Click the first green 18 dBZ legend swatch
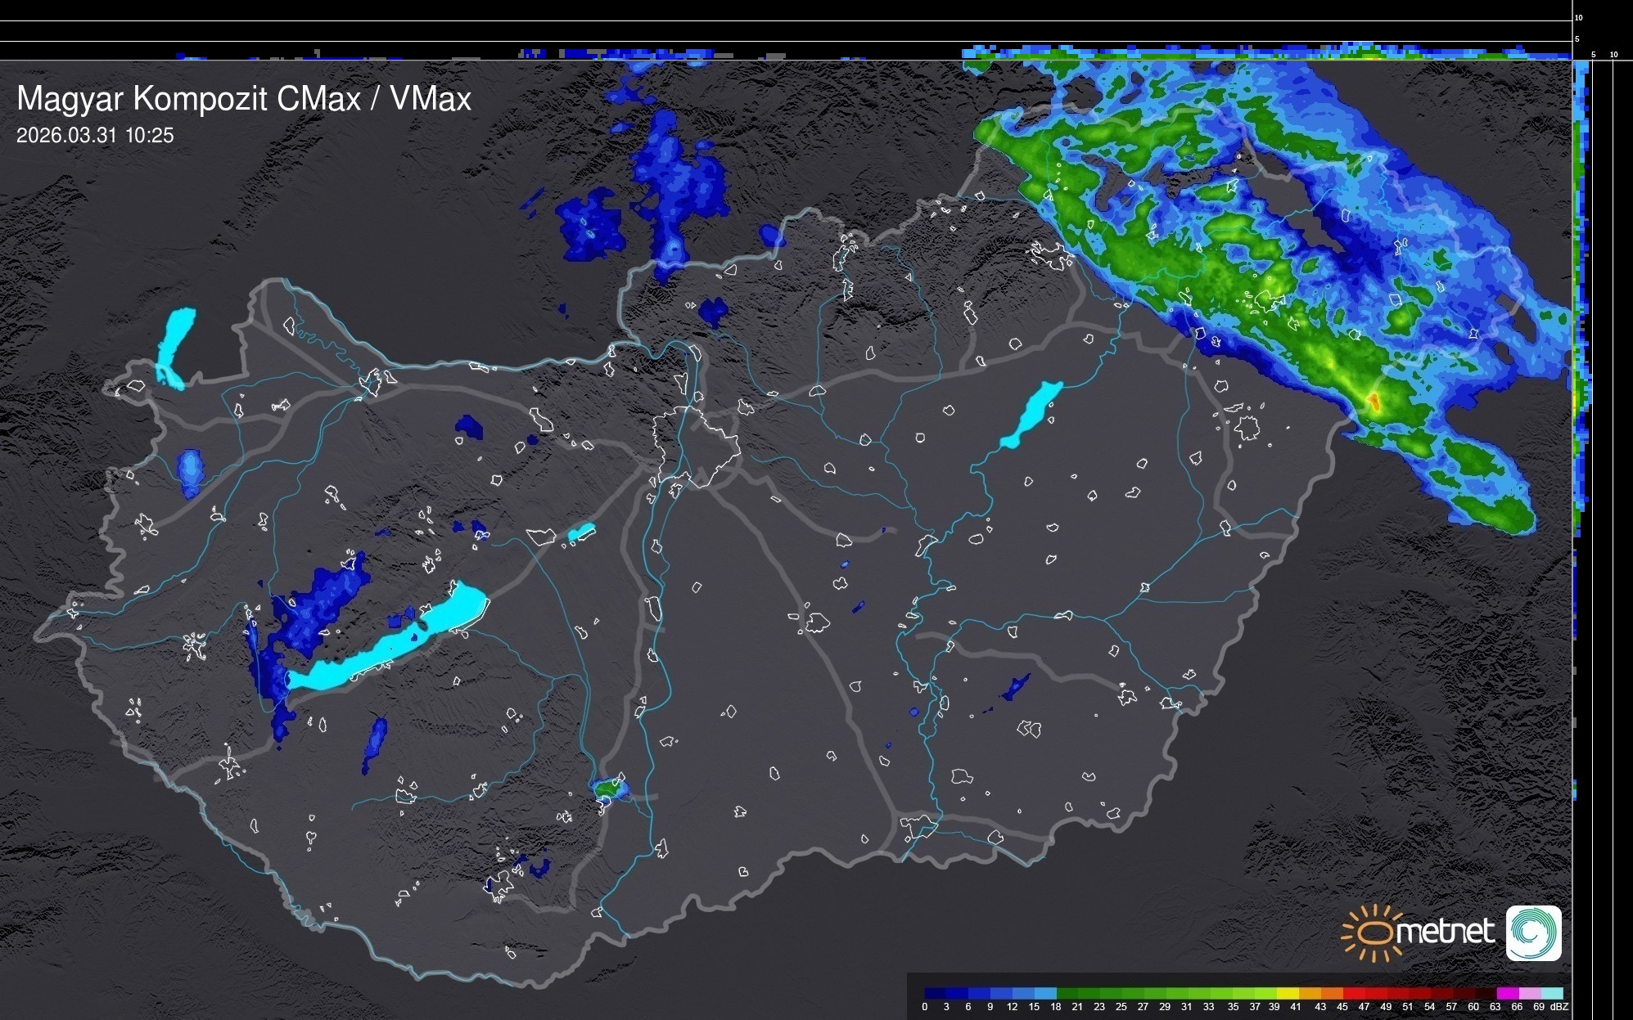 pyautogui.click(x=1068, y=993)
